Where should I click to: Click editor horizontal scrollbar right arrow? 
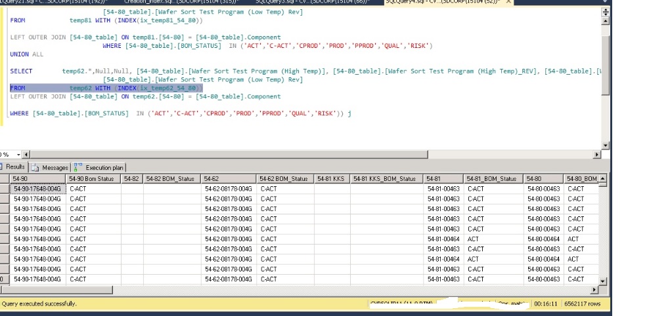click(x=597, y=154)
